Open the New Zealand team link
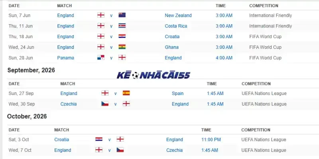319x159 pixels. 178,16
